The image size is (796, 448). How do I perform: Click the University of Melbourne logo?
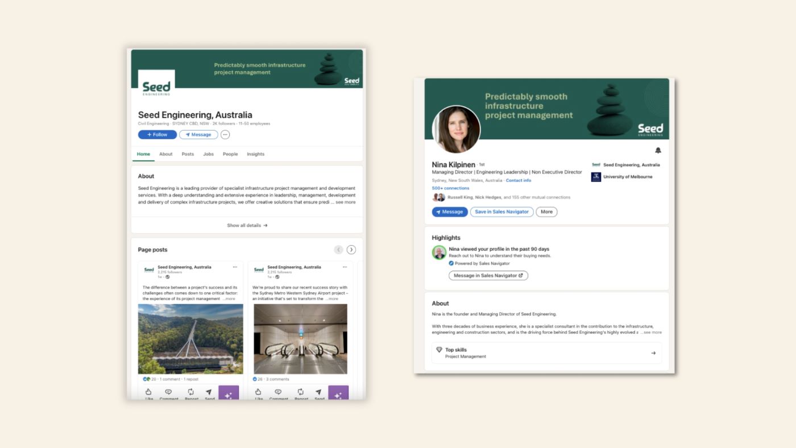[x=596, y=177]
